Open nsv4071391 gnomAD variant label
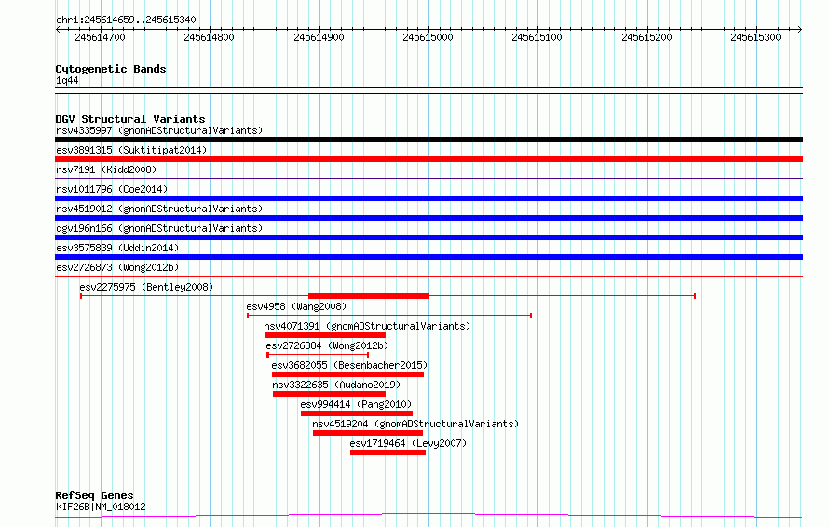 pyautogui.click(x=367, y=326)
